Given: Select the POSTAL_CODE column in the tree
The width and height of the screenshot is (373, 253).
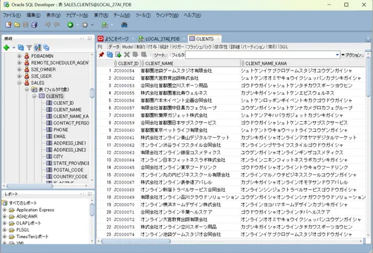Looking at the screenshot, I should pyautogui.click(x=68, y=170).
